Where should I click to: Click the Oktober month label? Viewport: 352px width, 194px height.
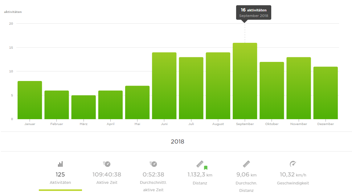pos(272,124)
